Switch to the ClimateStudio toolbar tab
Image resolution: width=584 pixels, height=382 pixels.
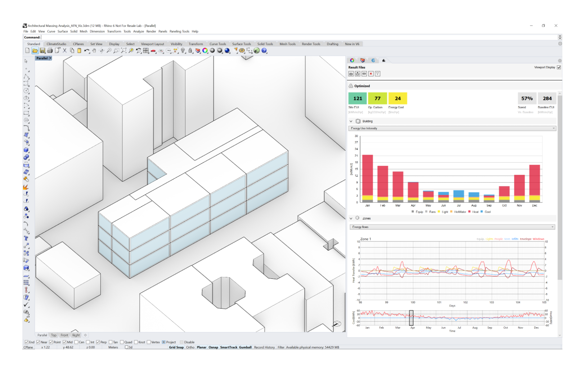pyautogui.click(x=56, y=44)
